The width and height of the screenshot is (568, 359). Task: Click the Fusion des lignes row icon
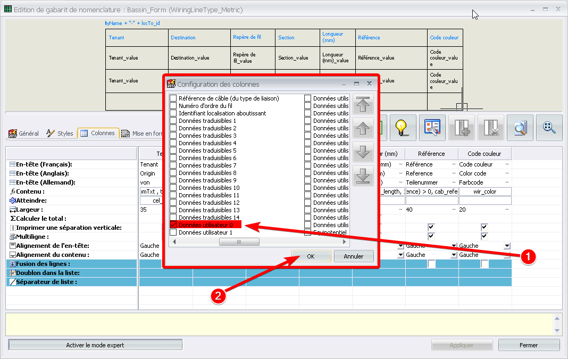click(x=13, y=264)
